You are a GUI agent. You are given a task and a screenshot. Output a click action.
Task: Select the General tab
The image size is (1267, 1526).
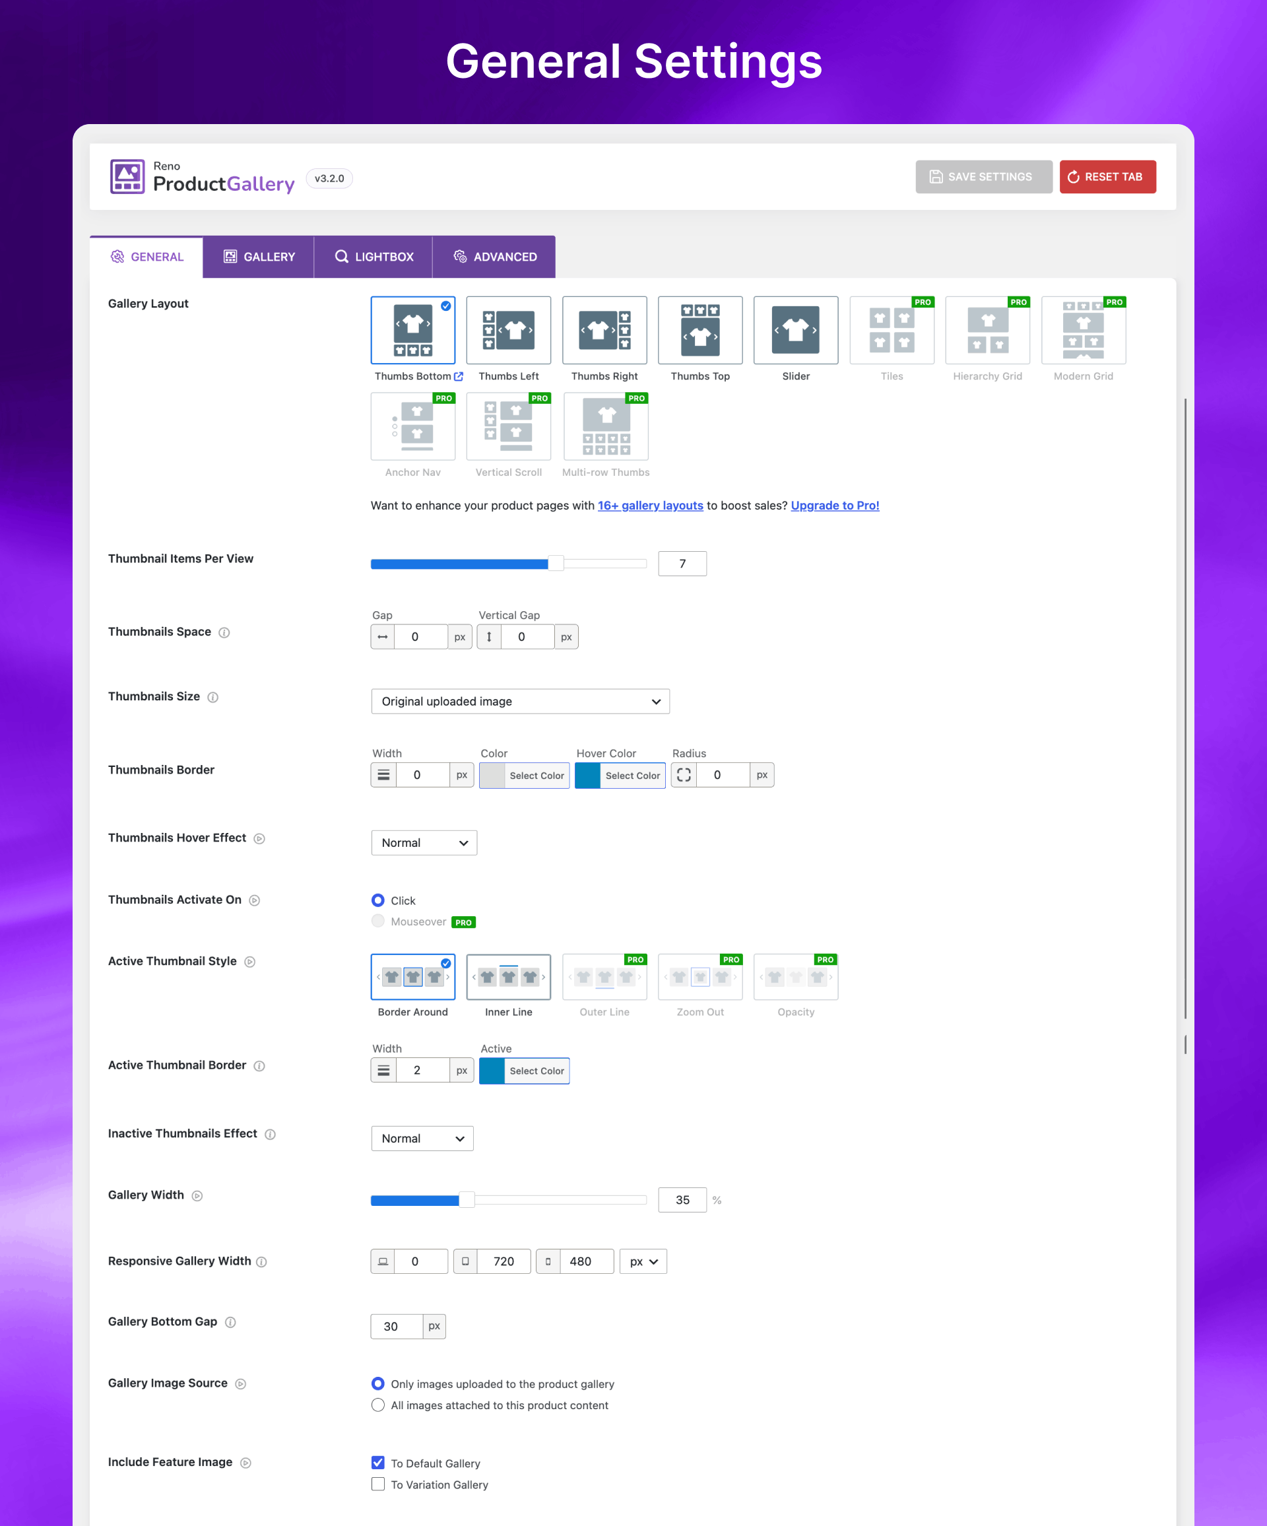pyautogui.click(x=146, y=257)
